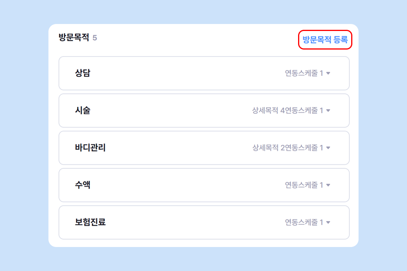The image size is (407, 271).
Task: Click 연동스케줄 1 in the 상담 row
Action: coord(304,73)
